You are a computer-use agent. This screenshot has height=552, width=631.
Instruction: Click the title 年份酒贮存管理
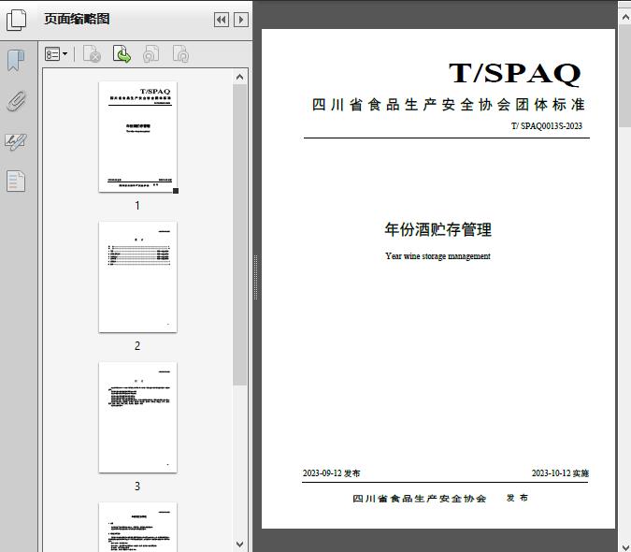tap(437, 229)
